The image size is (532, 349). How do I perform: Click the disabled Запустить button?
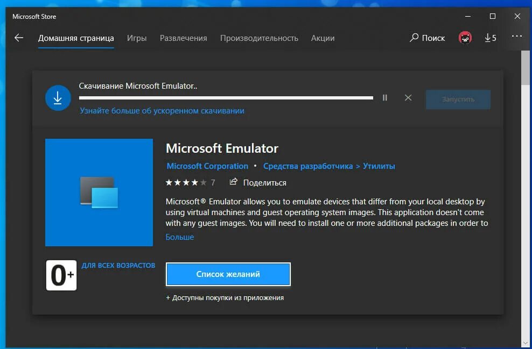click(x=458, y=99)
